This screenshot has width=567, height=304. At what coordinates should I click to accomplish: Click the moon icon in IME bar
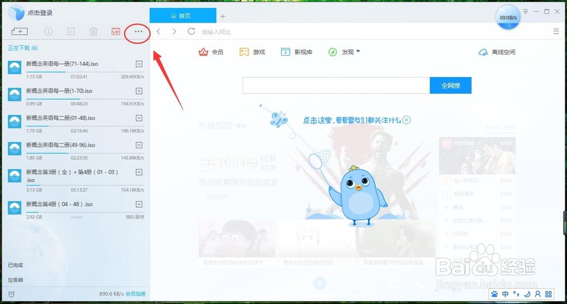click(527, 294)
